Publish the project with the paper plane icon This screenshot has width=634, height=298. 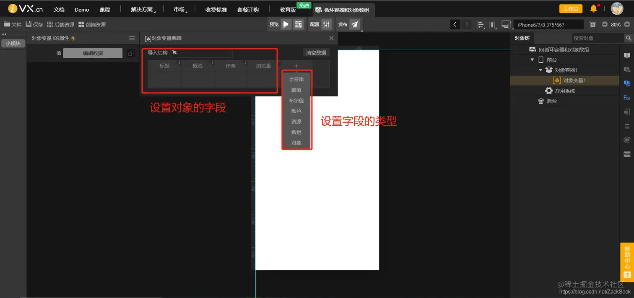pyautogui.click(x=355, y=24)
